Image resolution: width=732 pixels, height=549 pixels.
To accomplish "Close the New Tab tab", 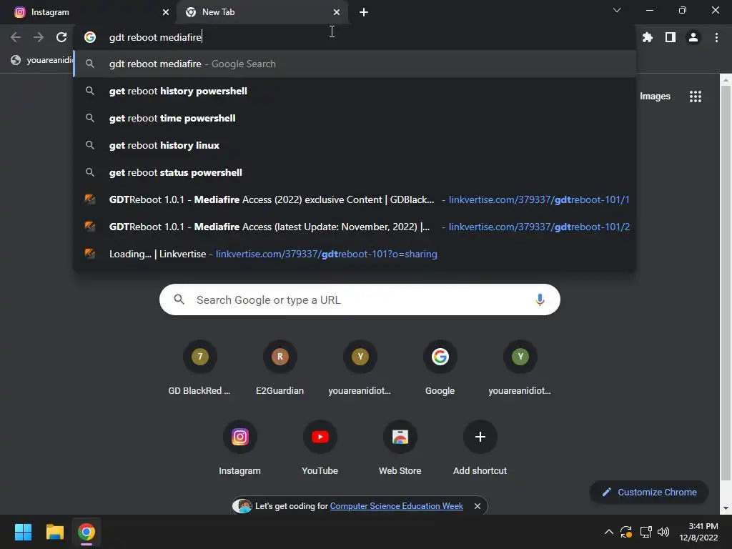I will tap(337, 12).
